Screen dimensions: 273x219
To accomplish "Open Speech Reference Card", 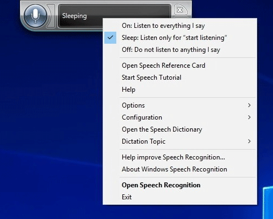I will (x=180, y=66).
